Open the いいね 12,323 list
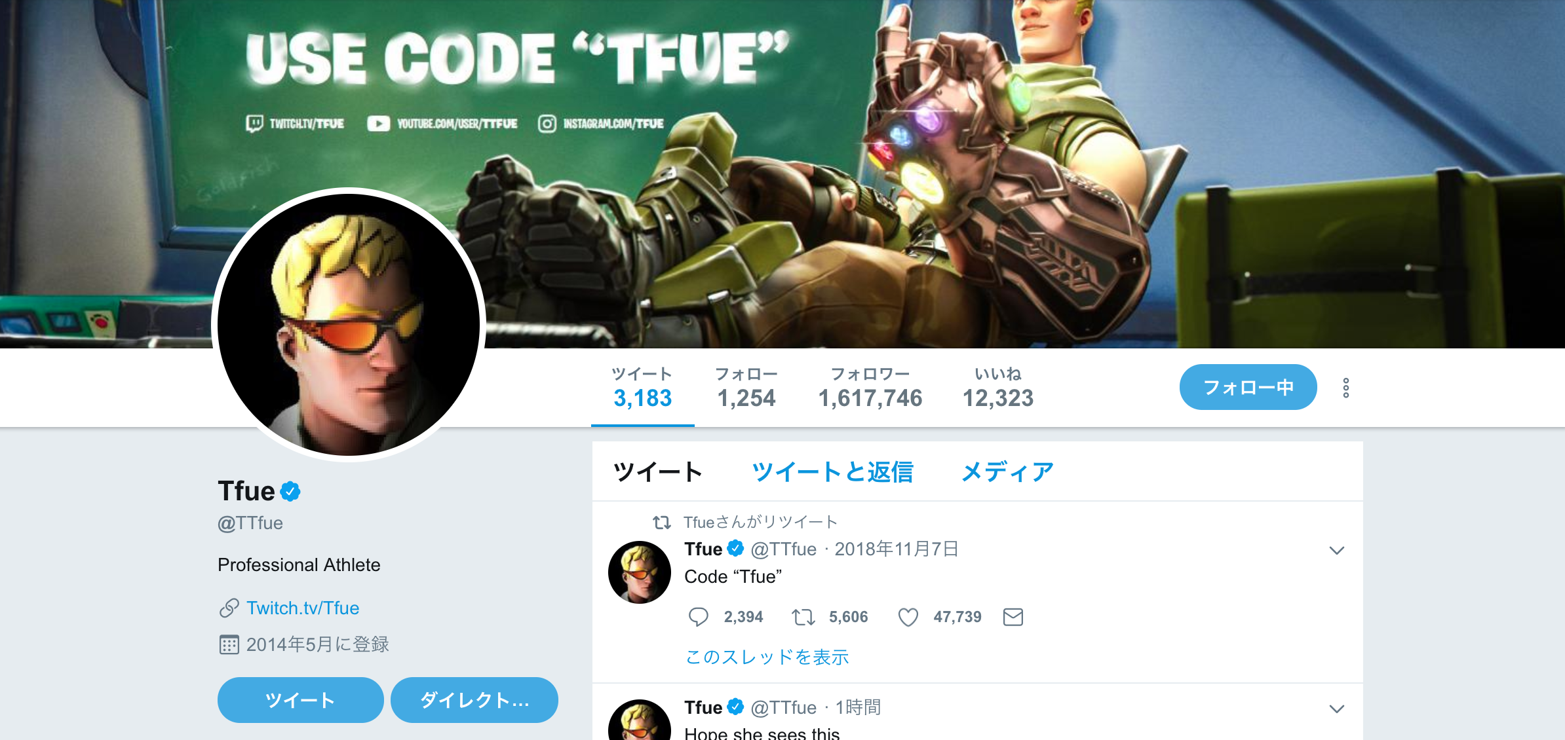Screen dimensions: 1565x740 coord(997,388)
